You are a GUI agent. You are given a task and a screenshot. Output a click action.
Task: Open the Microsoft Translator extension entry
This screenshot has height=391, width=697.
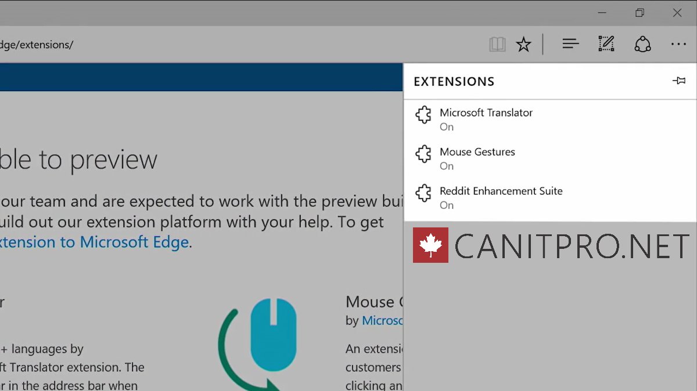pyautogui.click(x=486, y=113)
